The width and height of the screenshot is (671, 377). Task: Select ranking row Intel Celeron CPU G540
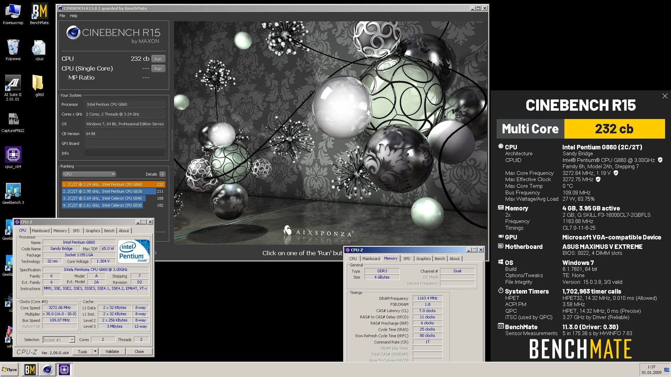click(113, 198)
